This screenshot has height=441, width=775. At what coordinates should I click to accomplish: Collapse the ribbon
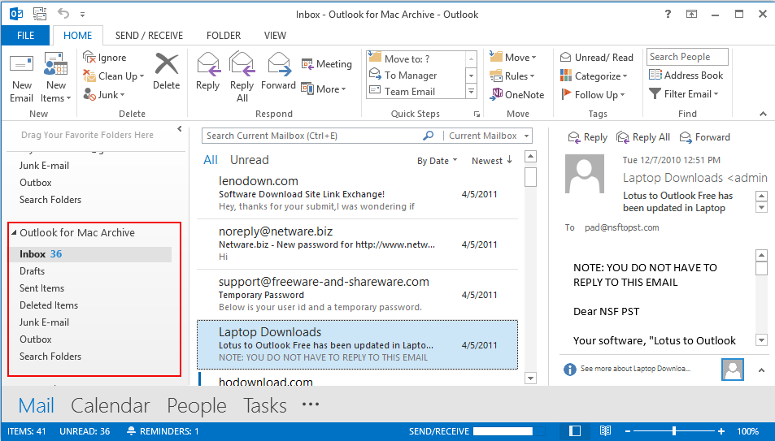pos(763,114)
